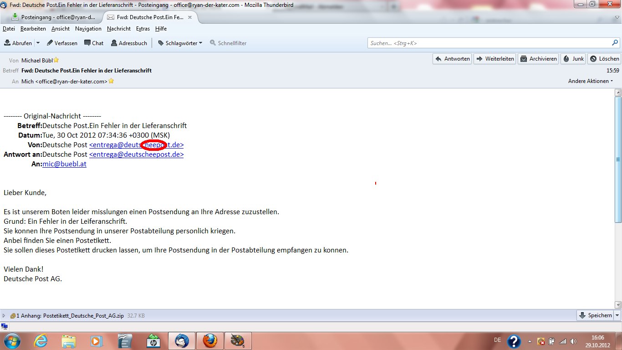
Task: Click the HP icon in the taskbar
Action: tap(153, 340)
